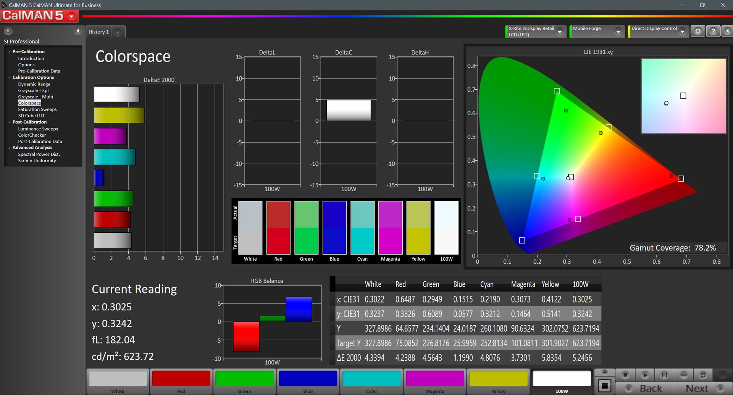Open the CalMAN 5 main menu button
The height and width of the screenshot is (395, 733).
(x=39, y=16)
